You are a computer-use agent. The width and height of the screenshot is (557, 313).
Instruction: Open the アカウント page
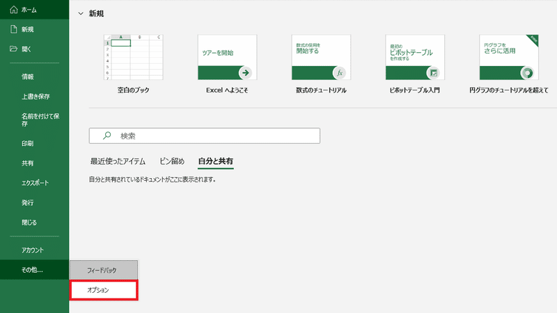[34, 250]
